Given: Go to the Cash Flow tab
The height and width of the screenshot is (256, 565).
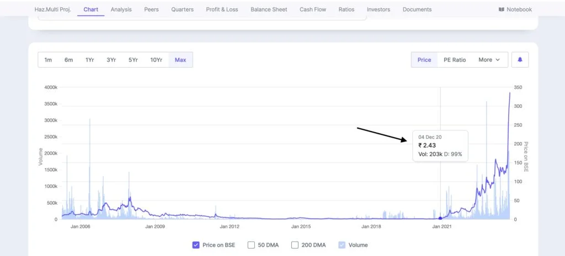Looking at the screenshot, I should pyautogui.click(x=313, y=9).
